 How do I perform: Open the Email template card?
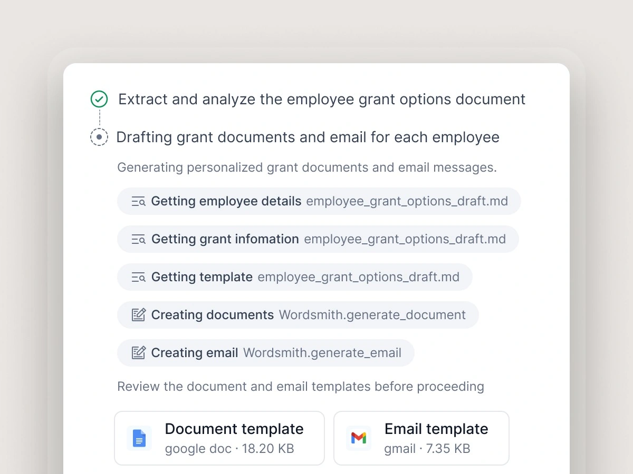point(421,438)
